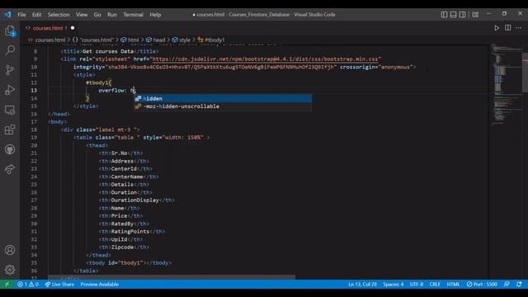Select '-moz-hidden-unscrollable' suggestion
528x297 pixels.
(x=223, y=106)
